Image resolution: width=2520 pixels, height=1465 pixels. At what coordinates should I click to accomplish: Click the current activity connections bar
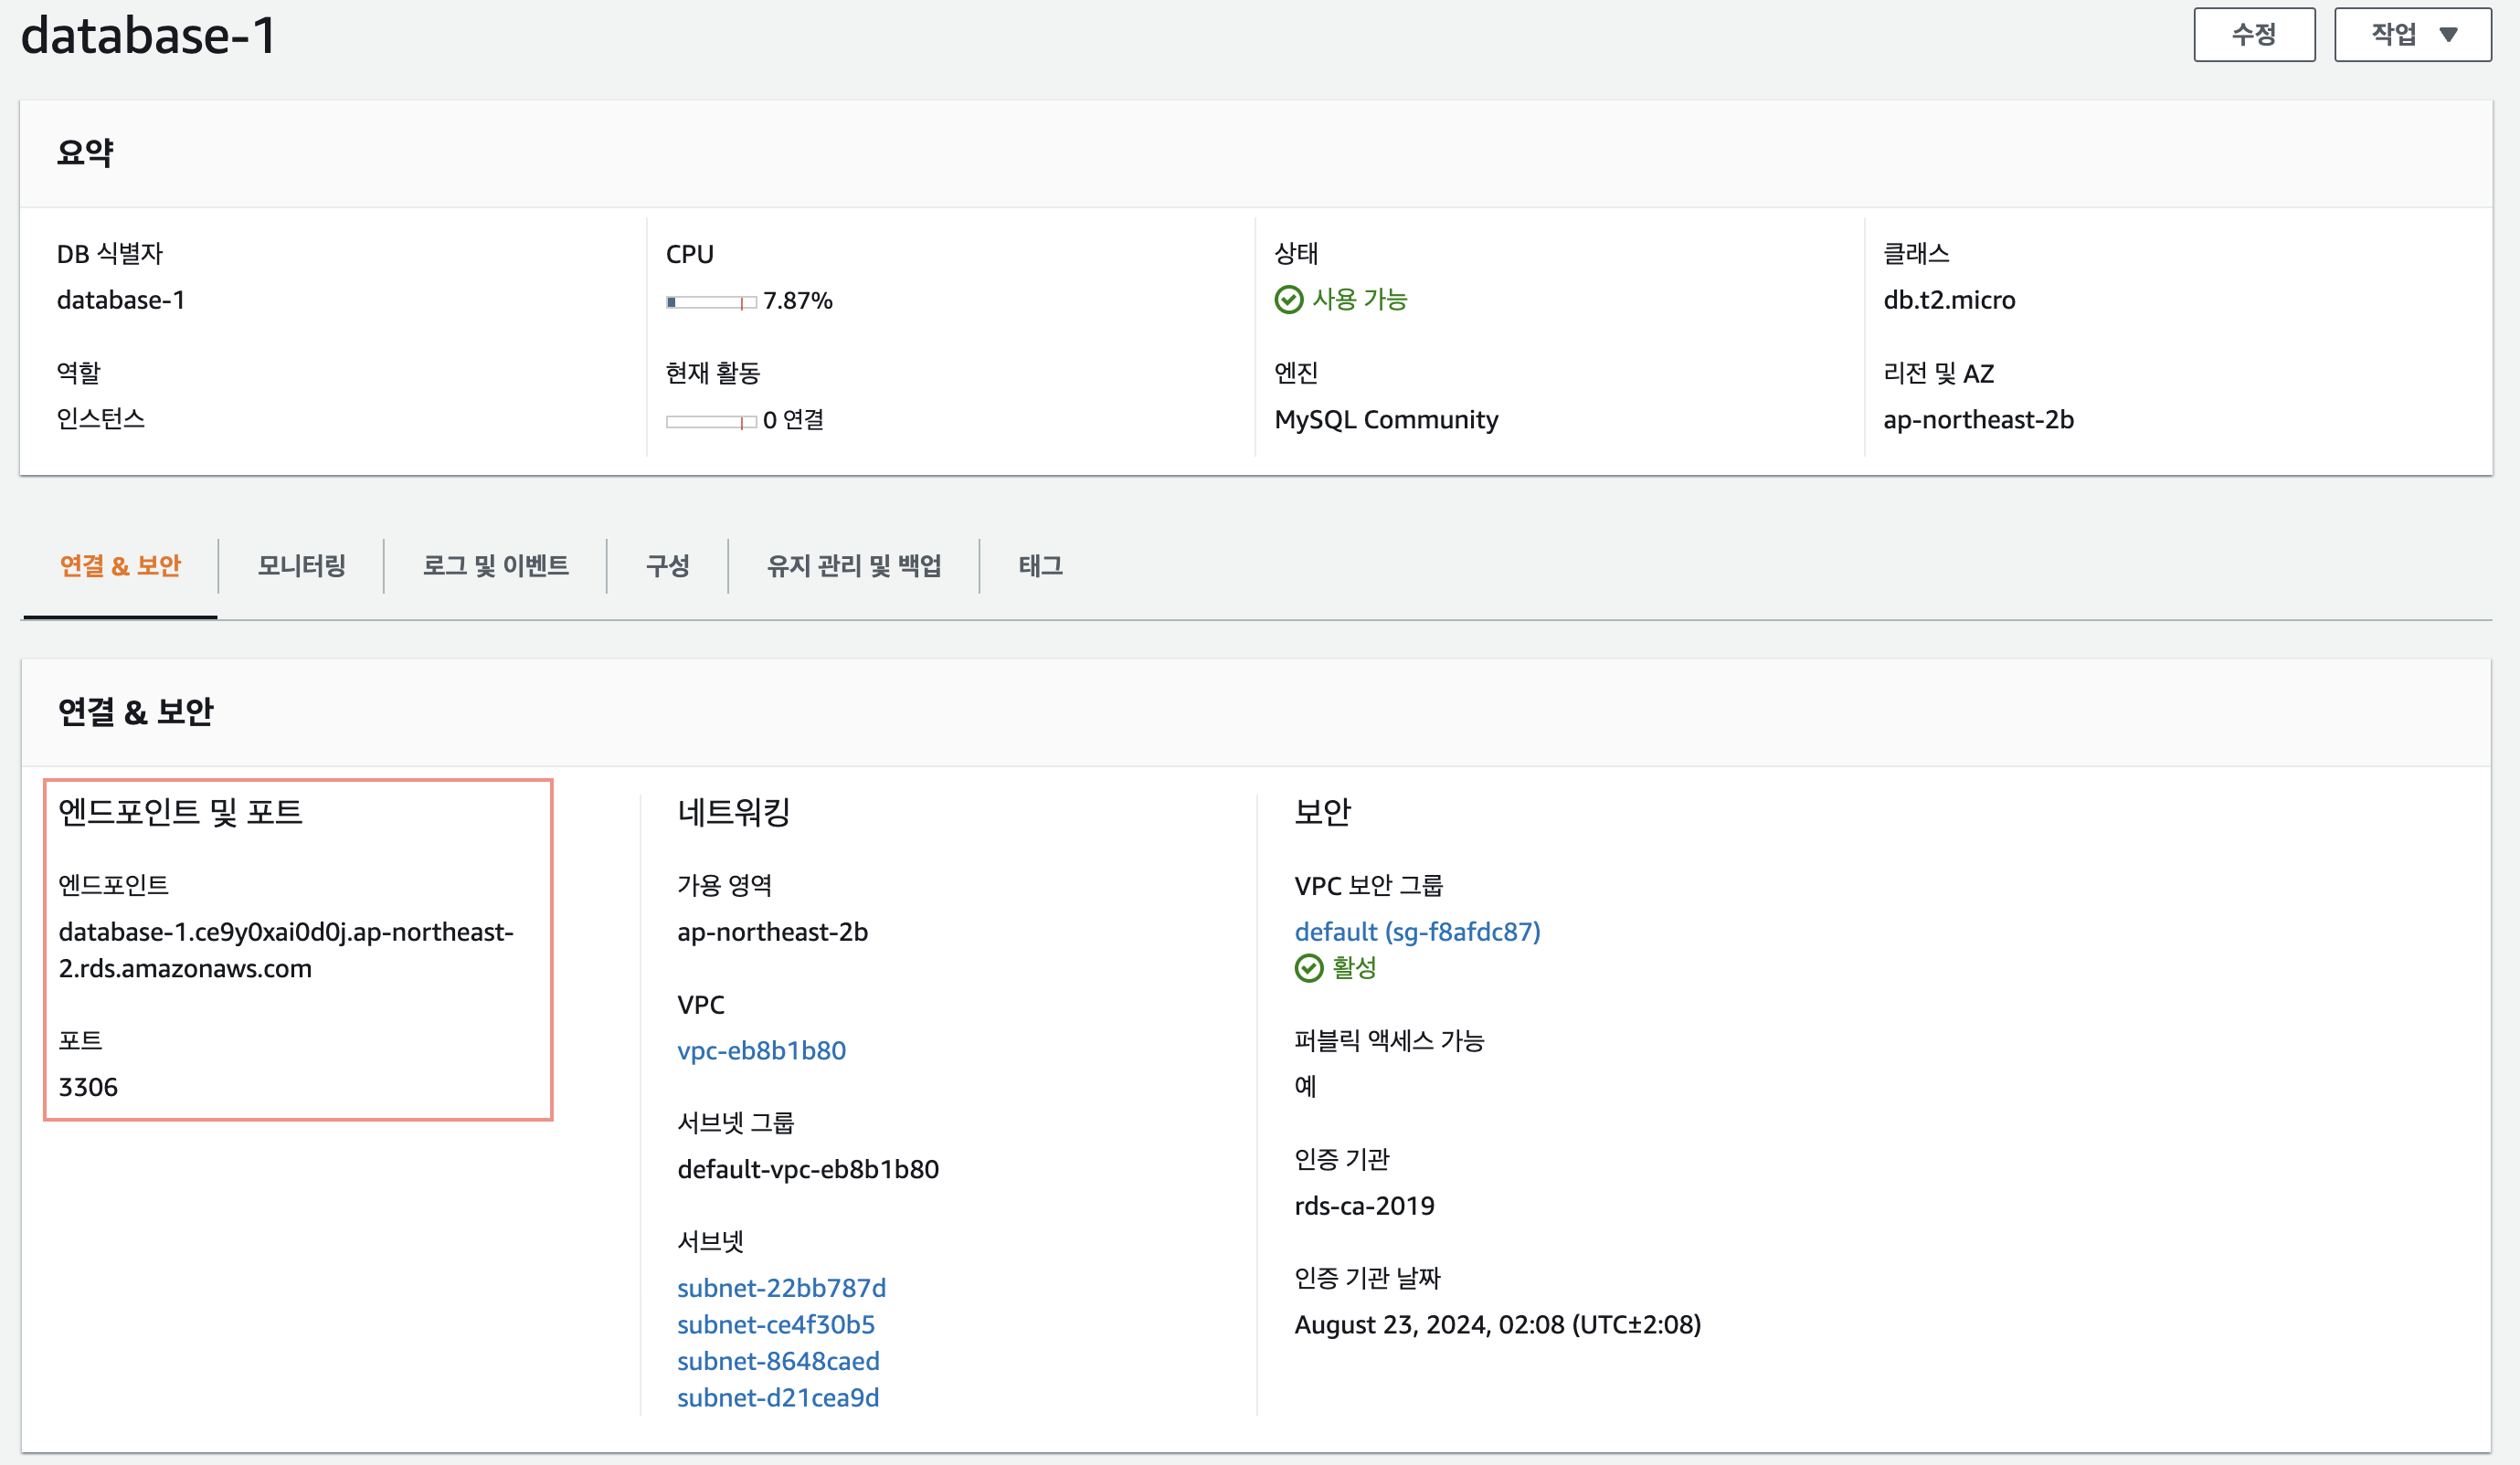coord(710,422)
